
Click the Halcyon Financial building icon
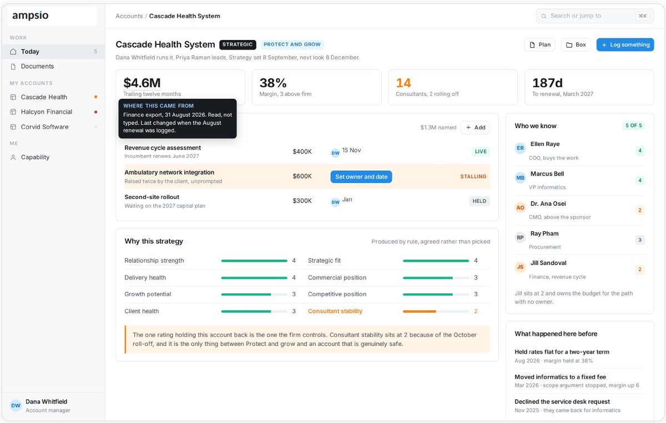(x=13, y=112)
